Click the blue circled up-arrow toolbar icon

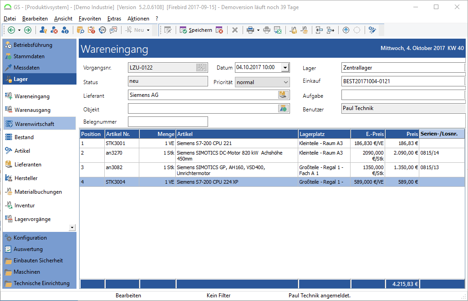coord(346,30)
